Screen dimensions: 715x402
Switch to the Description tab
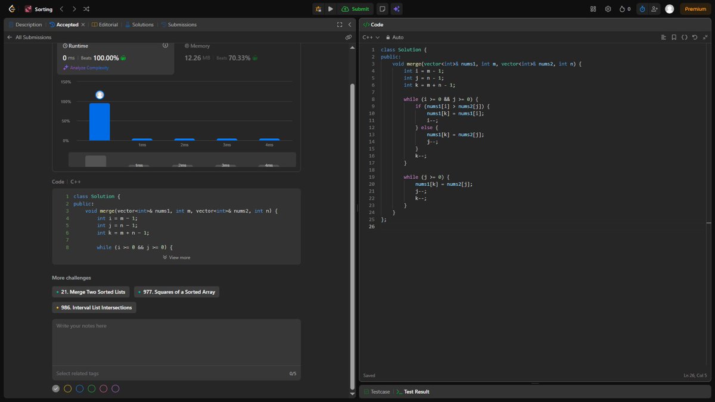pyautogui.click(x=25, y=24)
